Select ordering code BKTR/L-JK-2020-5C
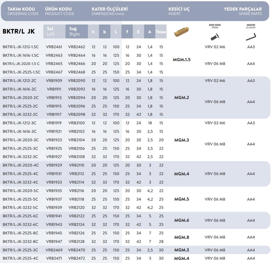The width and height of the screenshot is (271, 263). point(21,191)
